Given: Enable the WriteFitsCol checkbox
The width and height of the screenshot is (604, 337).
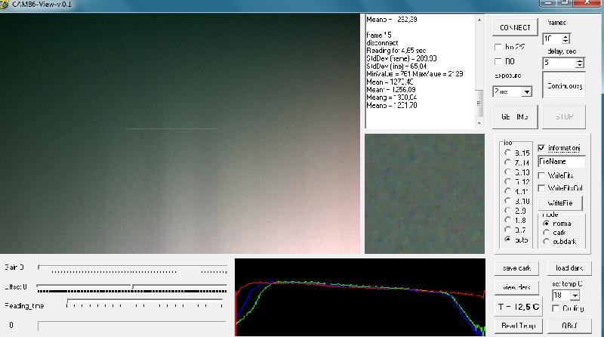Looking at the screenshot, I should click(541, 188).
